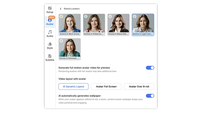Screen dimensions: 201x113
Task: Click the Audio tab label
Action: pyautogui.click(x=50, y=36)
